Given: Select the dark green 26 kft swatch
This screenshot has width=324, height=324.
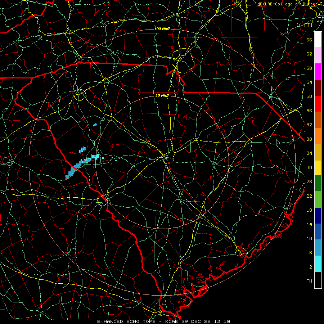Looking at the screenshot, I should (318, 183).
